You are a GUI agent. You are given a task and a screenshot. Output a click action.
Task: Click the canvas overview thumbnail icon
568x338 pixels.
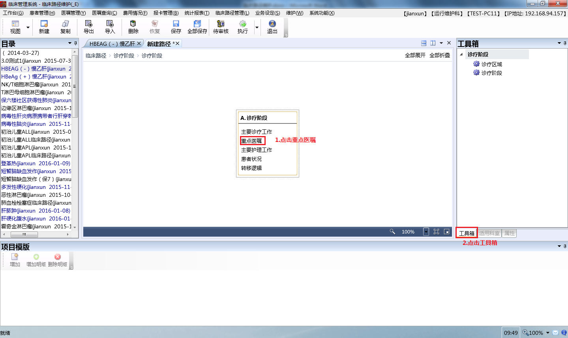446,232
